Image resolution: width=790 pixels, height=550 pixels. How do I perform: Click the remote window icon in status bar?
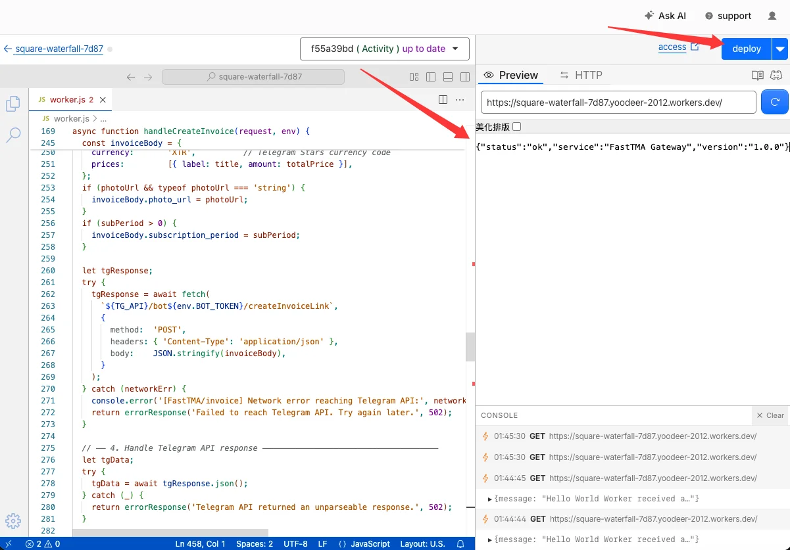click(9, 543)
